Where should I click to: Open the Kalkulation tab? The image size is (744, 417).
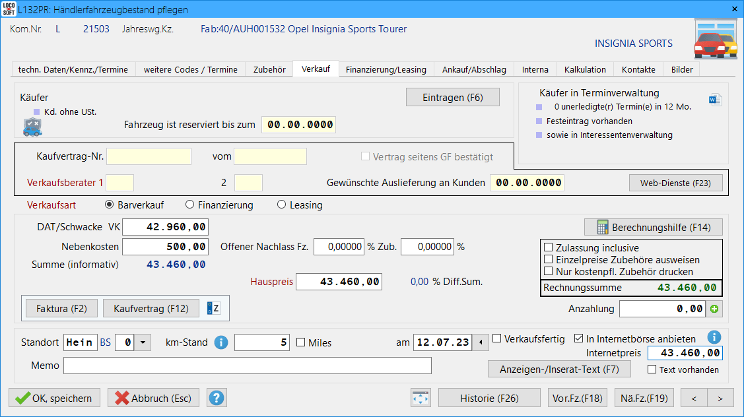click(x=584, y=69)
